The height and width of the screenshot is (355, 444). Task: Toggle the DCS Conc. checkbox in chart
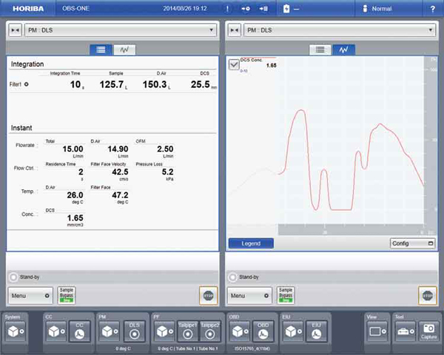point(234,65)
